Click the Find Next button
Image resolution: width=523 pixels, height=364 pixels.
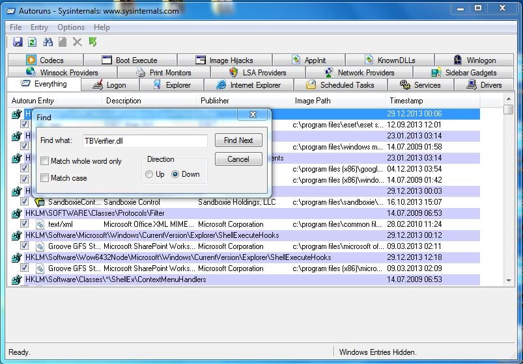238,140
